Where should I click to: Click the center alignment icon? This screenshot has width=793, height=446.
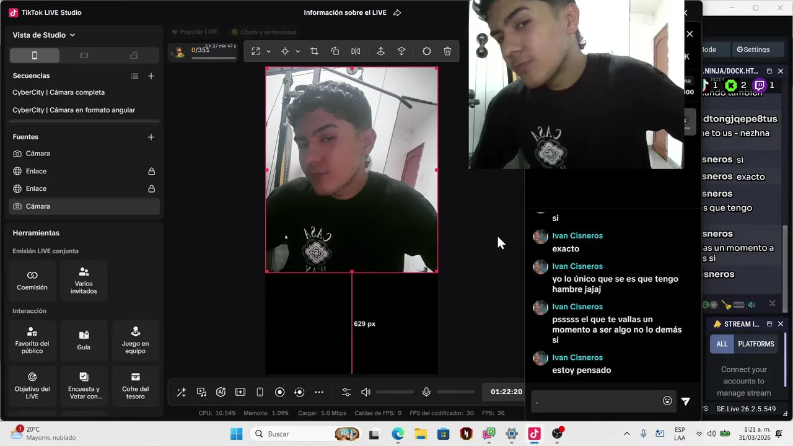285,51
